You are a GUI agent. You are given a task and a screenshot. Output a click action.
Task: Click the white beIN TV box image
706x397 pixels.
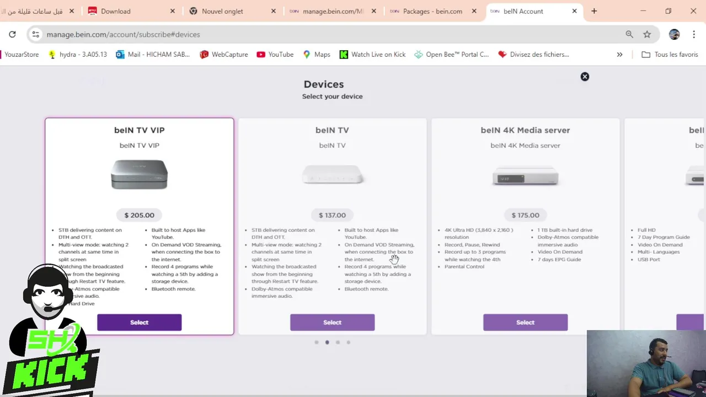(332, 175)
